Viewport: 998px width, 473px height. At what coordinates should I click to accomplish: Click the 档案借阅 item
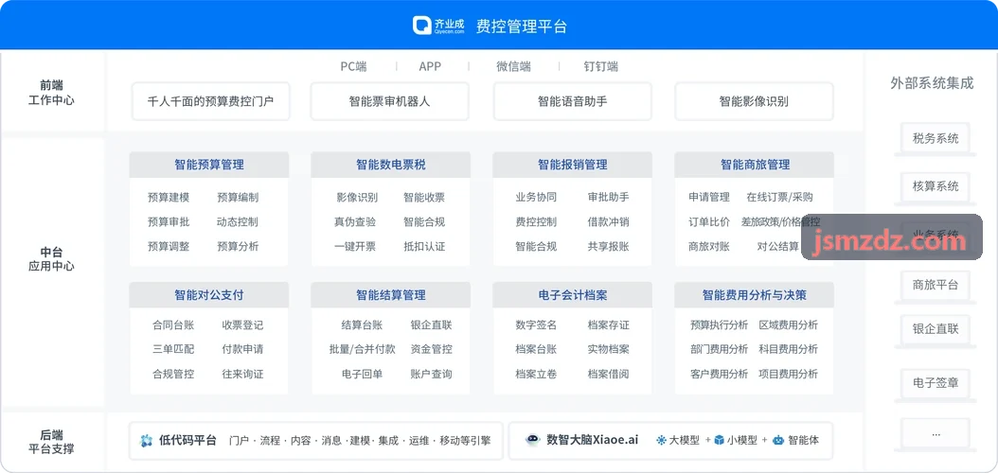609,374
